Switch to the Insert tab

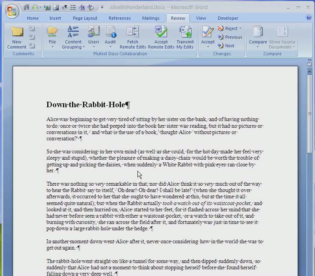[55, 18]
